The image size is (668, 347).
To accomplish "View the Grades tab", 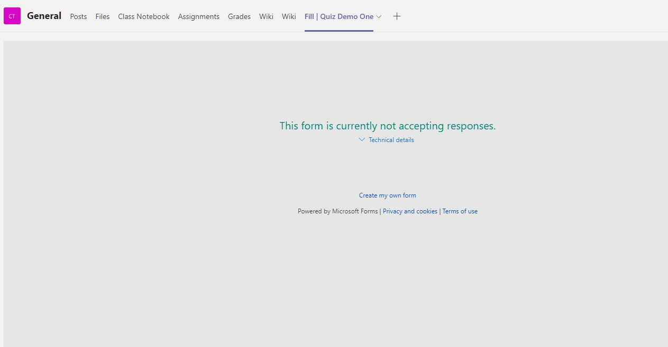I will pos(239,16).
